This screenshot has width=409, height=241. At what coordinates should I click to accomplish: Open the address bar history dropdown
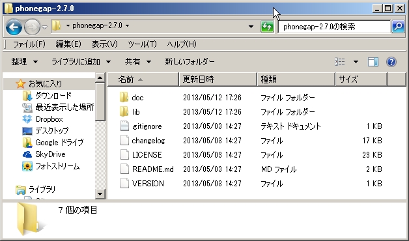point(251,27)
